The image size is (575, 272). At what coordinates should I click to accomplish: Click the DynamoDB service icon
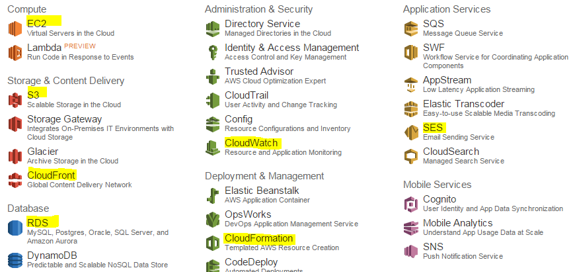point(15,260)
